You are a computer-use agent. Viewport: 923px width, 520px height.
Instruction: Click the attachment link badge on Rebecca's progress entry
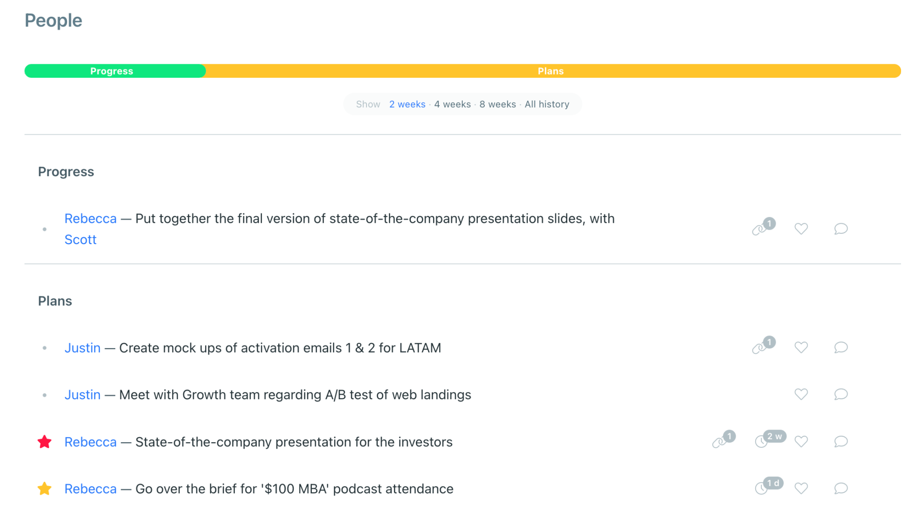click(x=762, y=229)
